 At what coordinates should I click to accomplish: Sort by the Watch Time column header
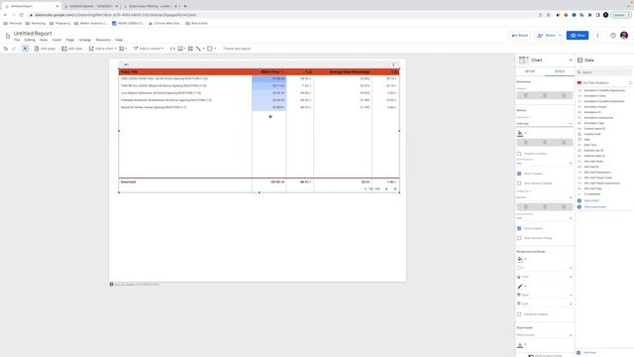(270, 72)
